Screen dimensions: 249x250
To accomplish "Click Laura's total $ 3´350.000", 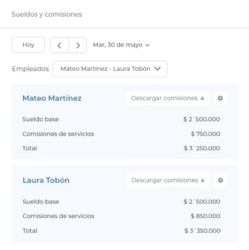I will 202,231.
